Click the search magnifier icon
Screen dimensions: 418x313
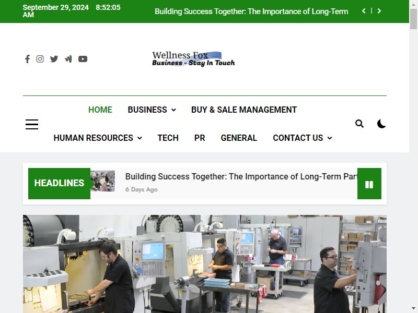pos(359,124)
